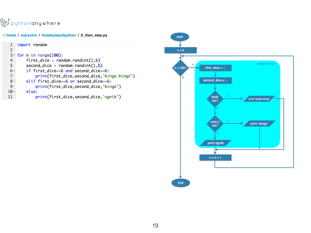
Task: Go to the marychin breadcrumb folder
Action: click(x=29, y=35)
